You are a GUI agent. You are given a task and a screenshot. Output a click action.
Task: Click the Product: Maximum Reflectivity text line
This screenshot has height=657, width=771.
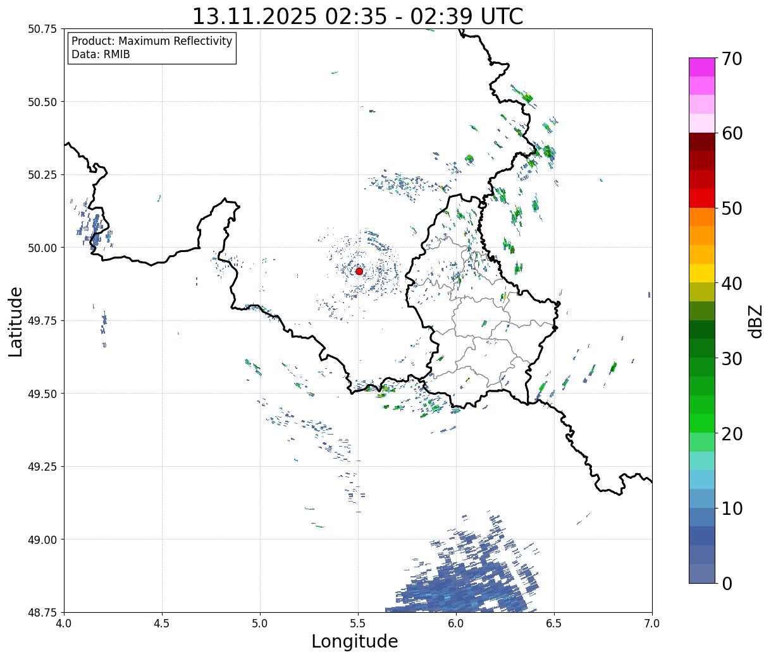tap(152, 41)
